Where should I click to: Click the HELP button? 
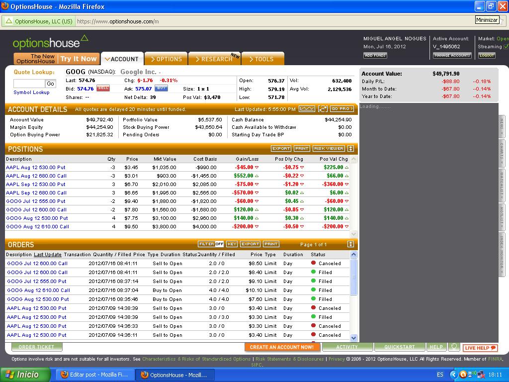point(436,347)
